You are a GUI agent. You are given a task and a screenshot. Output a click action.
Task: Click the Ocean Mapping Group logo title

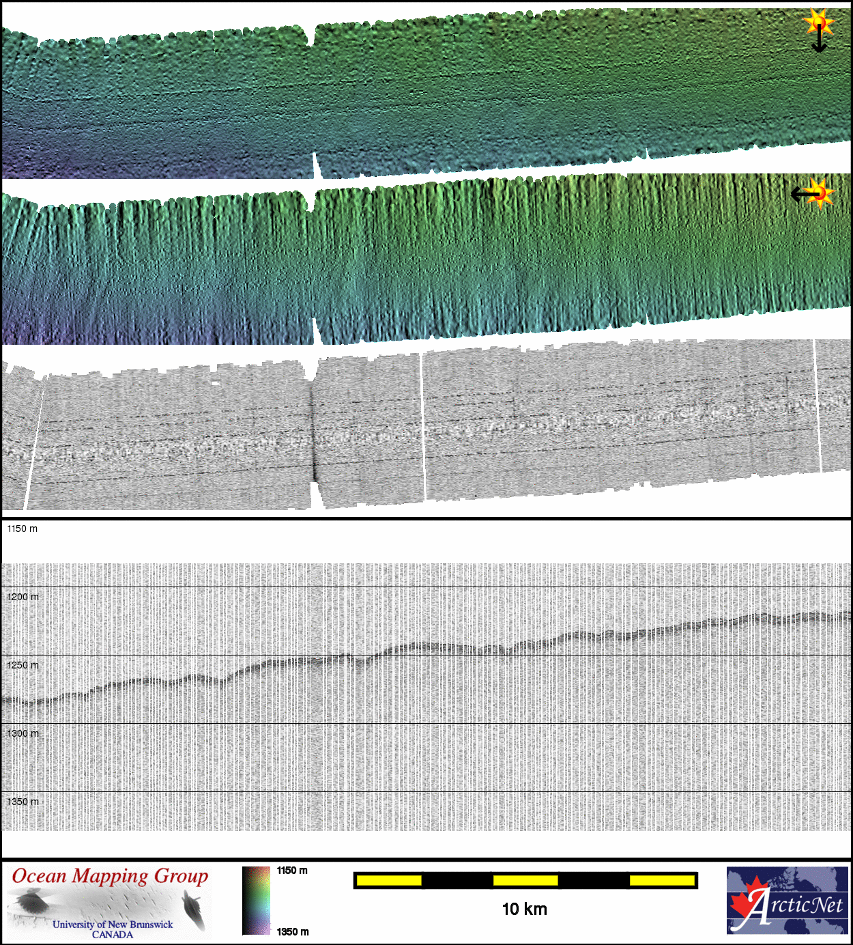tap(110, 877)
